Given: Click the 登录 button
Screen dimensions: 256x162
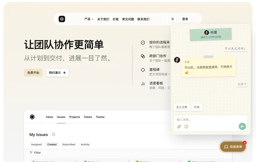Looking at the screenshot, I should click(x=185, y=19).
